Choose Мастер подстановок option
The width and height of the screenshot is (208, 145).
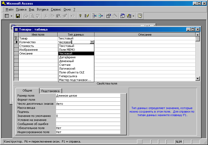[76, 80]
